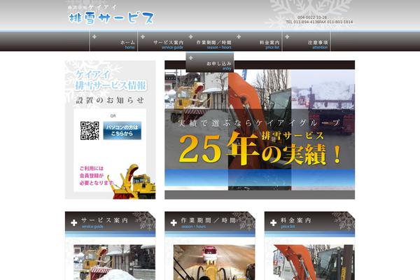This screenshot has width=420, height=280.
Task: Click the plus icon beside 作業期間/時間 card
Action: tap(174, 223)
